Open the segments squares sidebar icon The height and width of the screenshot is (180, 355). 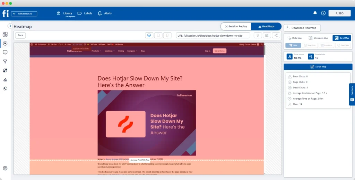coord(5,70)
